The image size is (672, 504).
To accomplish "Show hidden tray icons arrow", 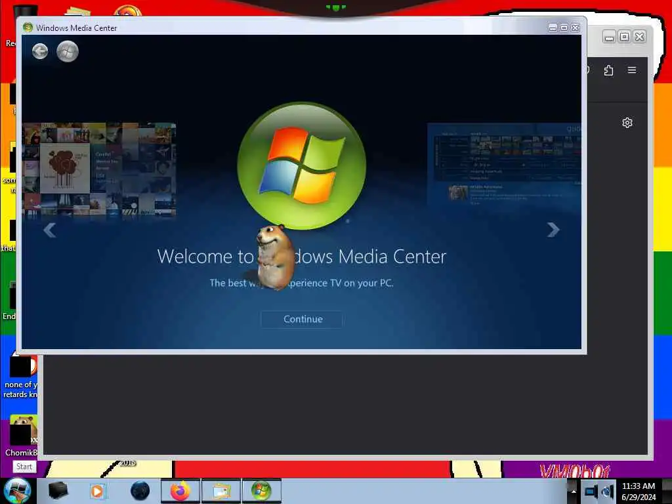I will point(574,491).
